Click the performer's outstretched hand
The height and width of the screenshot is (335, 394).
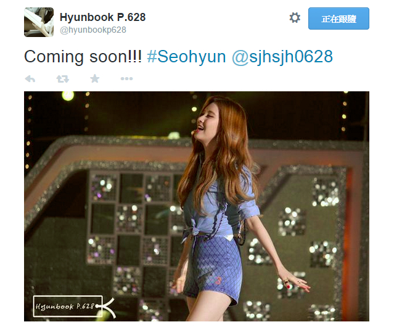[295, 281]
